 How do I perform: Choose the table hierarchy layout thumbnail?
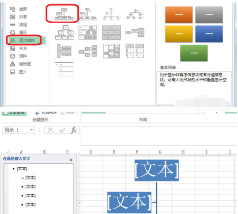pyautogui.click(x=111, y=32)
